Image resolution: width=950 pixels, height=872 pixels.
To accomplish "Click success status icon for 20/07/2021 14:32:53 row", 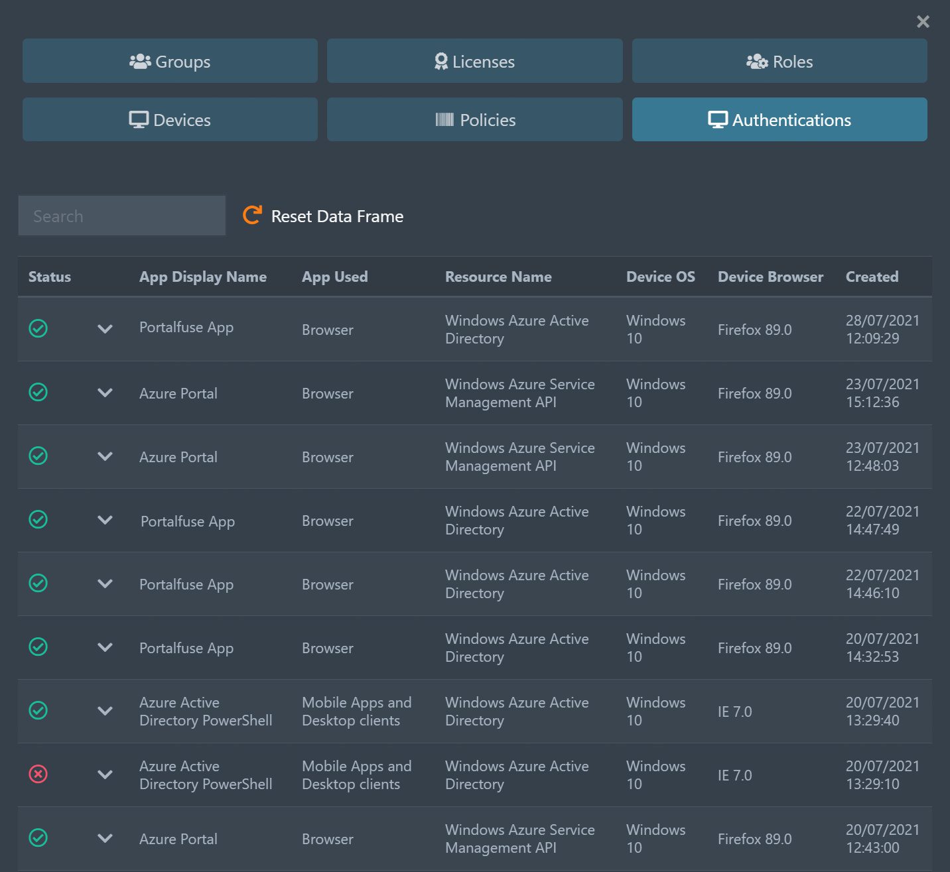I will (38, 647).
